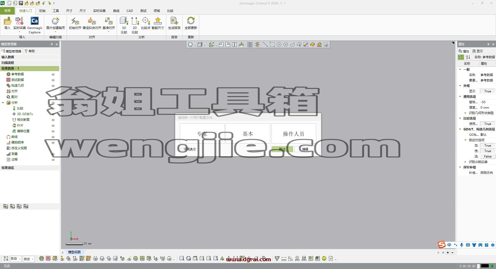Open Geomagic Capture tool

click(x=35, y=25)
